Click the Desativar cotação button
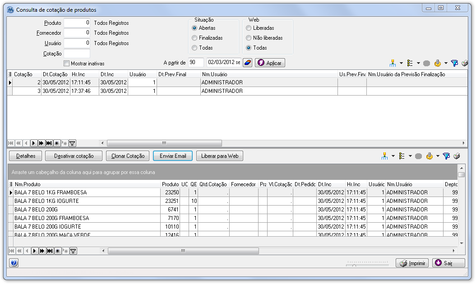The image size is (476, 284). pos(74,156)
